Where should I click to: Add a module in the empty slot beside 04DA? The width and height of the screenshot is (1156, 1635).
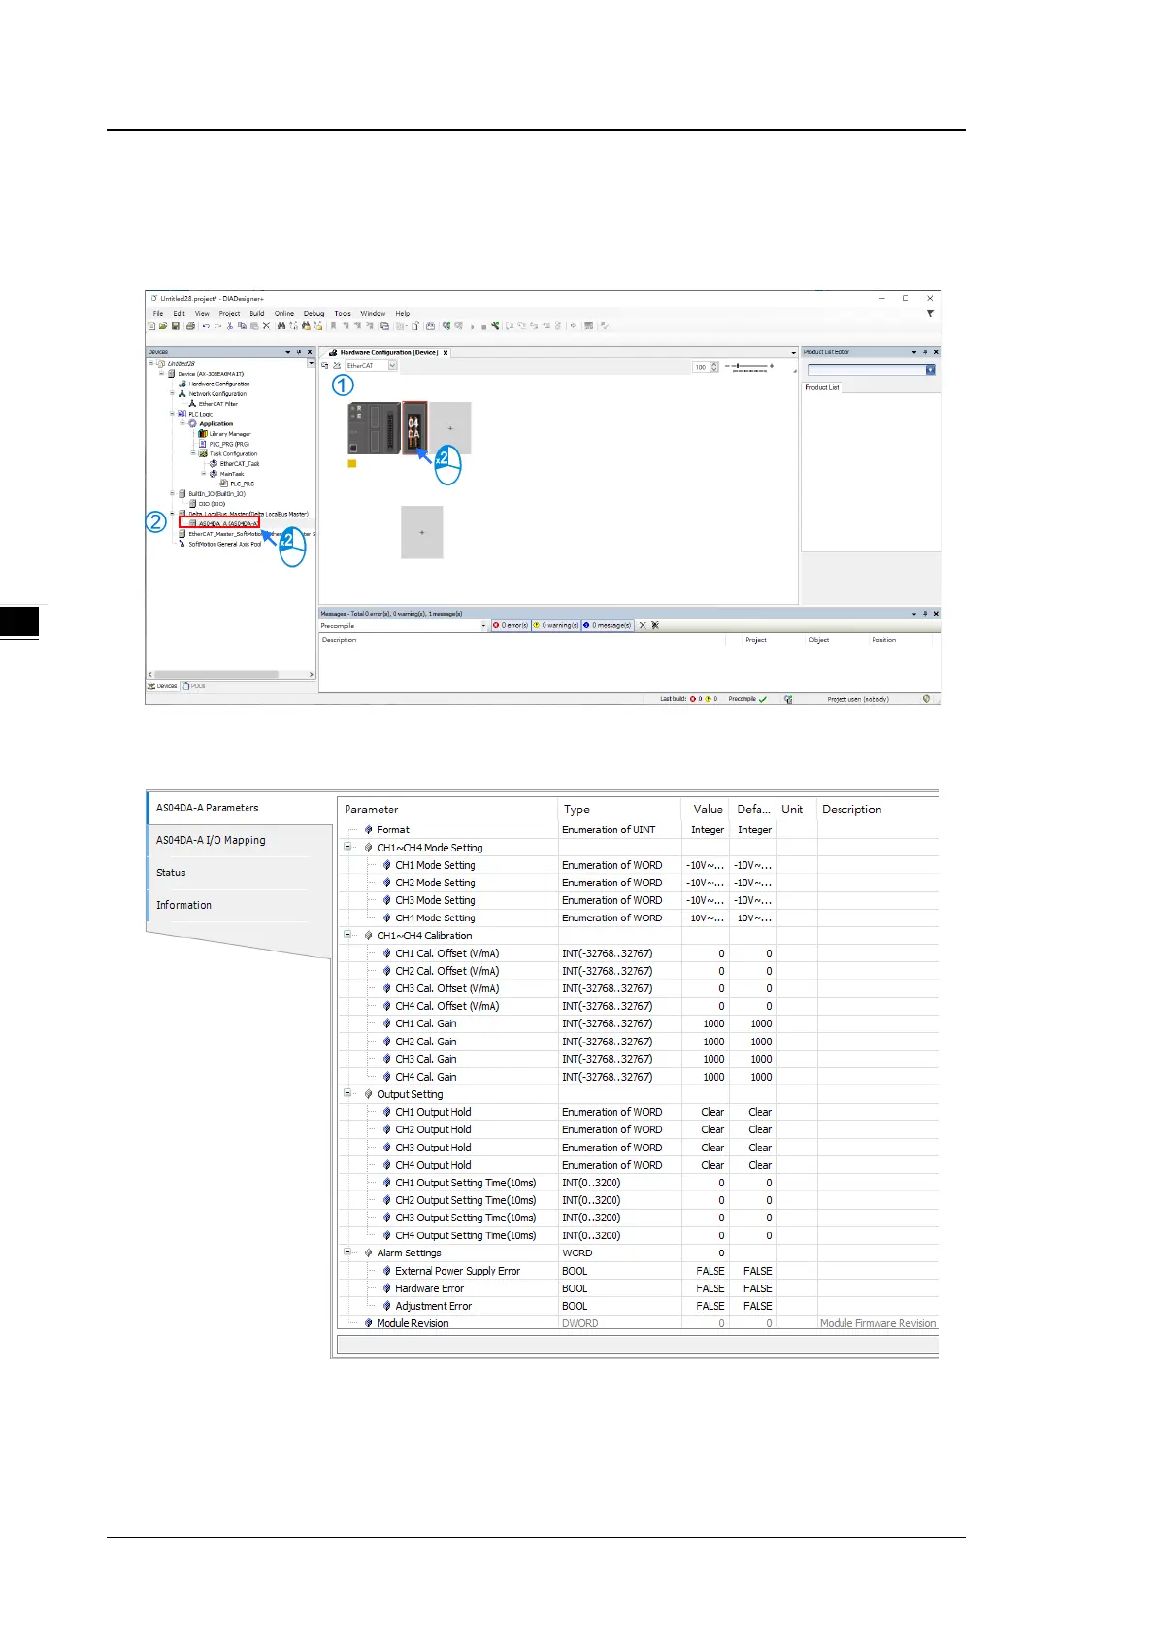pos(450,428)
